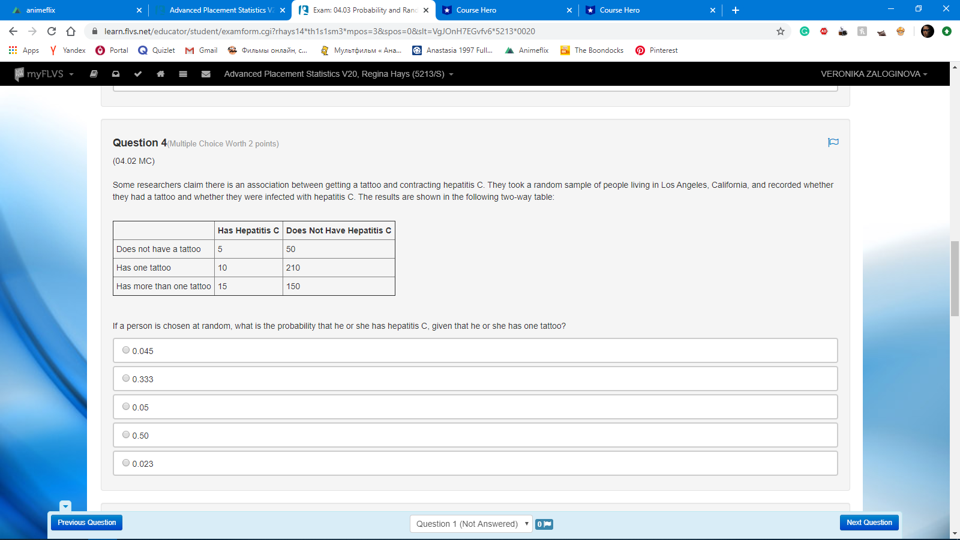Click the browser forward arrow
This screenshot has height=540, width=960.
[32, 31]
